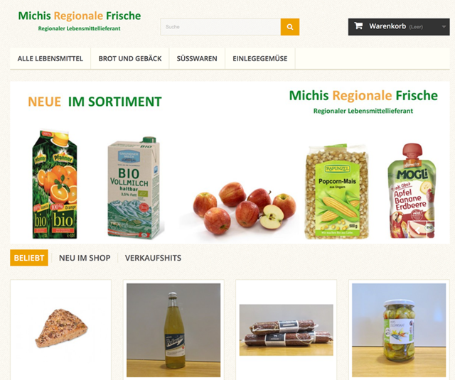The image size is (455, 380).
Task: Click the Pfanner bio orange juice carton
Action: click(x=55, y=185)
